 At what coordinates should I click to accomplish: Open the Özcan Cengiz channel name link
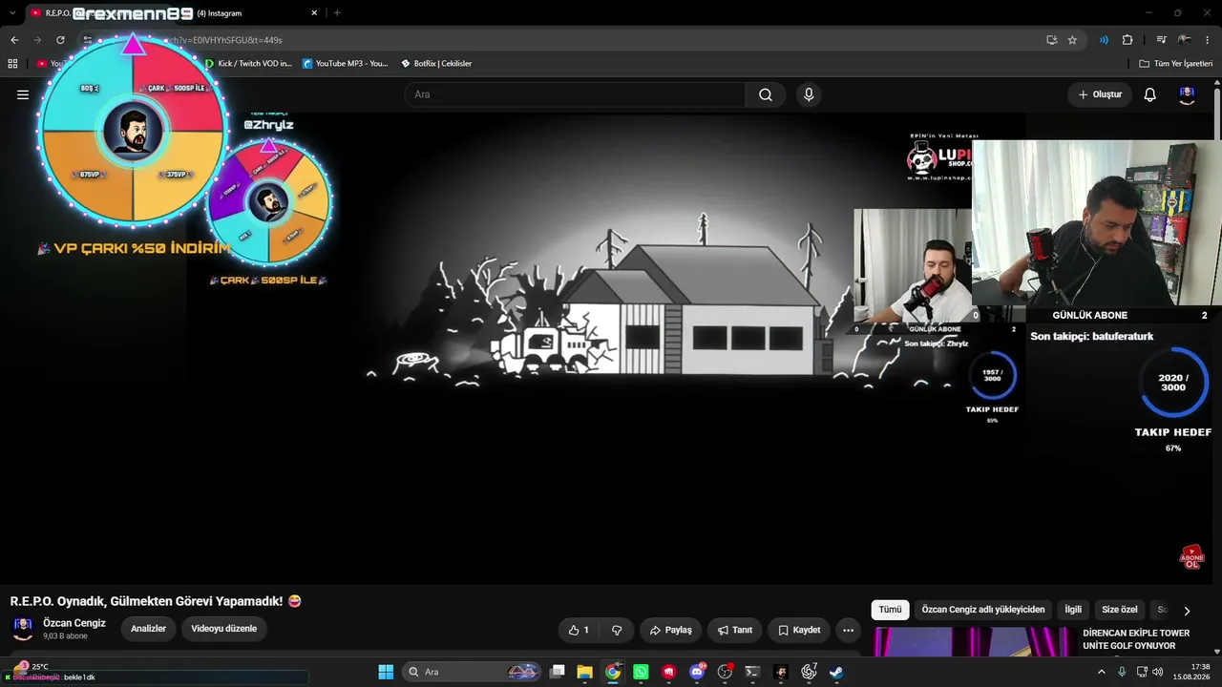[74, 623]
